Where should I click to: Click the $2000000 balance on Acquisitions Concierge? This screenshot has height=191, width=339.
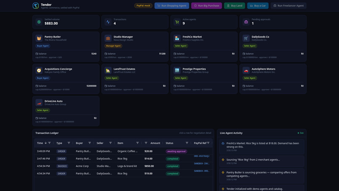pos(91,86)
